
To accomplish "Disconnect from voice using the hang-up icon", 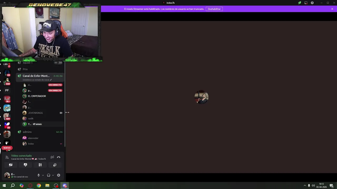I will [58, 157].
